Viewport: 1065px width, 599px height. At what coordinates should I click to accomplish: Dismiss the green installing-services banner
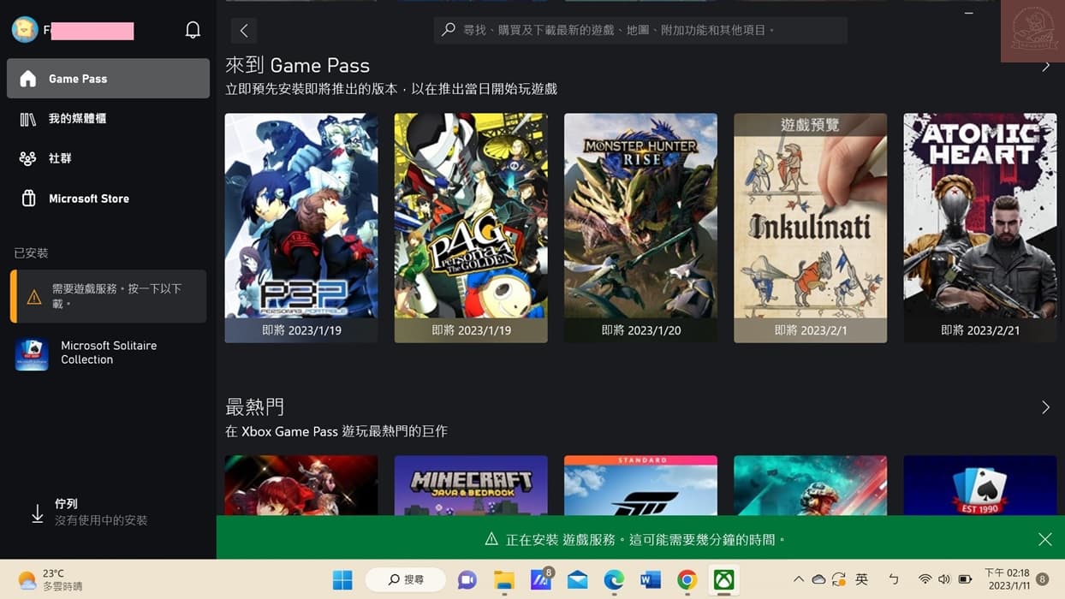tap(1044, 539)
